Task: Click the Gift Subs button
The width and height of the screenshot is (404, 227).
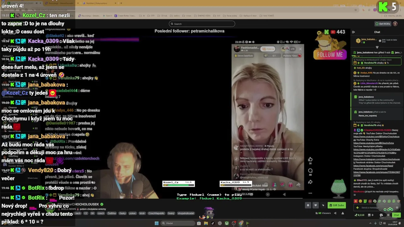Action: (336, 205)
